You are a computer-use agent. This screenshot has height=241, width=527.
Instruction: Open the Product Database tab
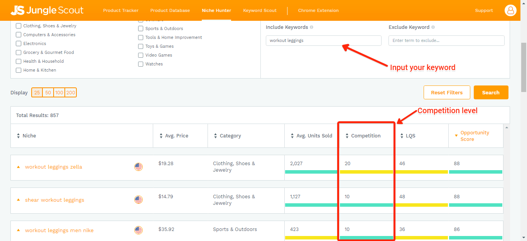coord(170,10)
